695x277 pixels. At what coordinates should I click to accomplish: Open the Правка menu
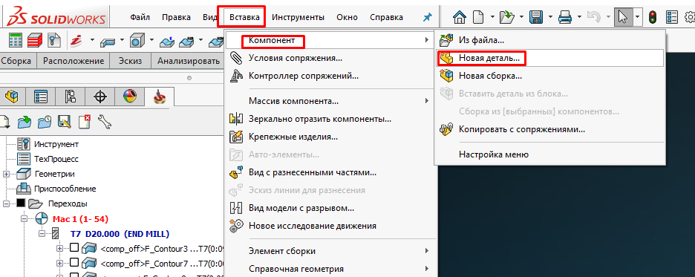coord(176,17)
